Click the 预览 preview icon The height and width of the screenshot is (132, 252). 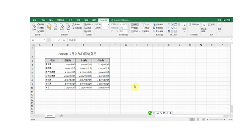pos(55,27)
